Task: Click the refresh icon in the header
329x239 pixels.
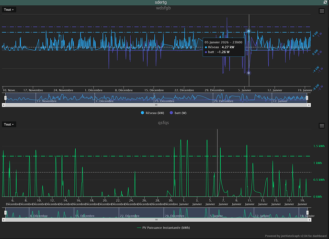Action: tap(325, 3)
